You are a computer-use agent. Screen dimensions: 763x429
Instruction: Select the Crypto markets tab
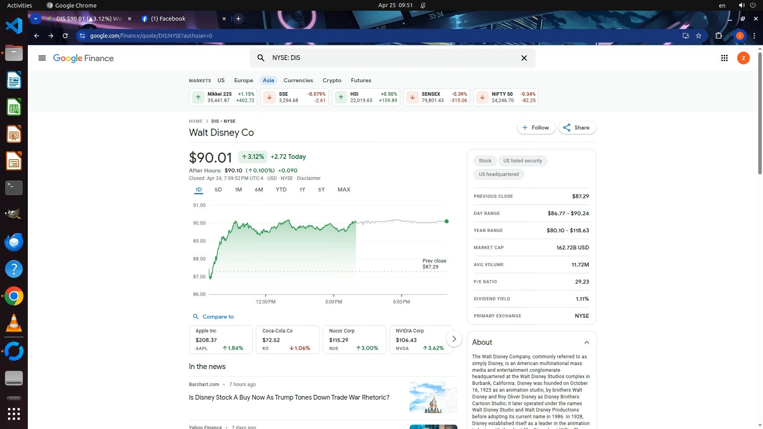(x=332, y=80)
